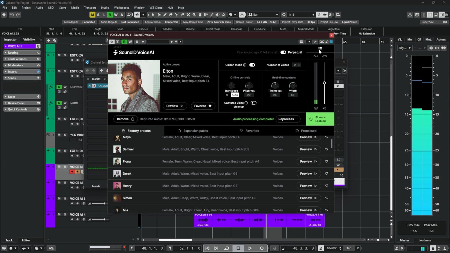Toggle Captured voice cleanup switch

coord(253,103)
